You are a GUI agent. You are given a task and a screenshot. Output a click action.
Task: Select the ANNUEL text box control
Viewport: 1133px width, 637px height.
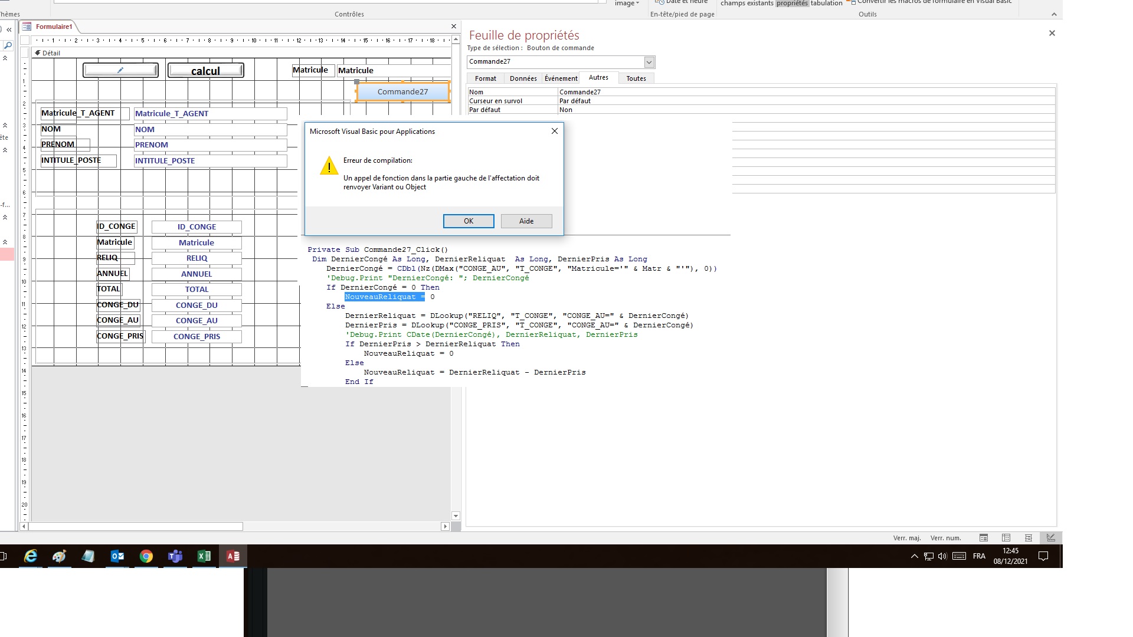click(197, 274)
